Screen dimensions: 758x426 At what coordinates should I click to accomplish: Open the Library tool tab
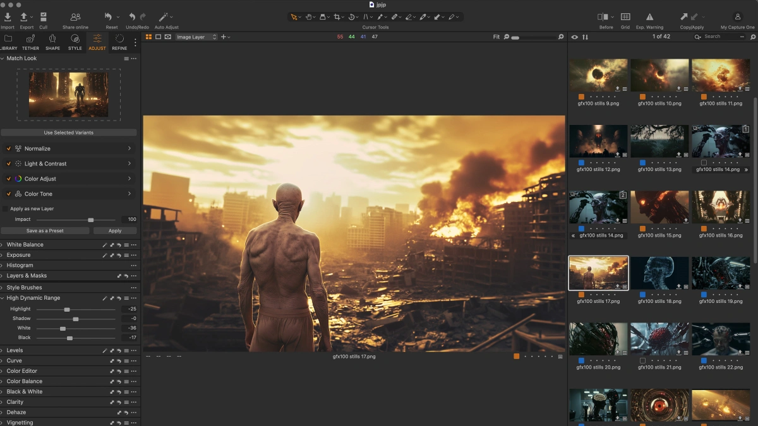pos(8,42)
